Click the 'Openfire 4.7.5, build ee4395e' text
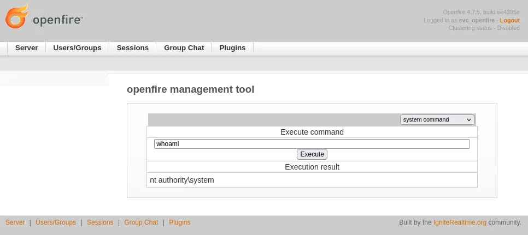This screenshot has height=235, width=528. (481, 13)
